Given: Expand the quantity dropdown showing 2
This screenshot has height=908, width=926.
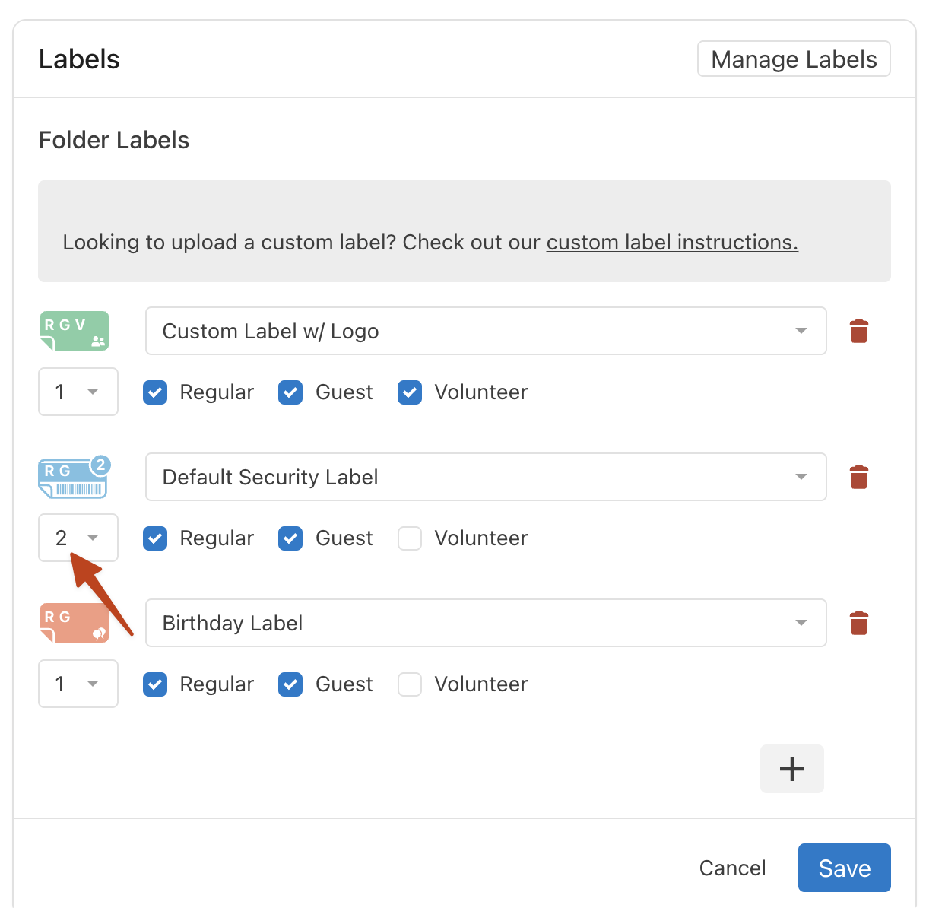Looking at the screenshot, I should point(78,538).
